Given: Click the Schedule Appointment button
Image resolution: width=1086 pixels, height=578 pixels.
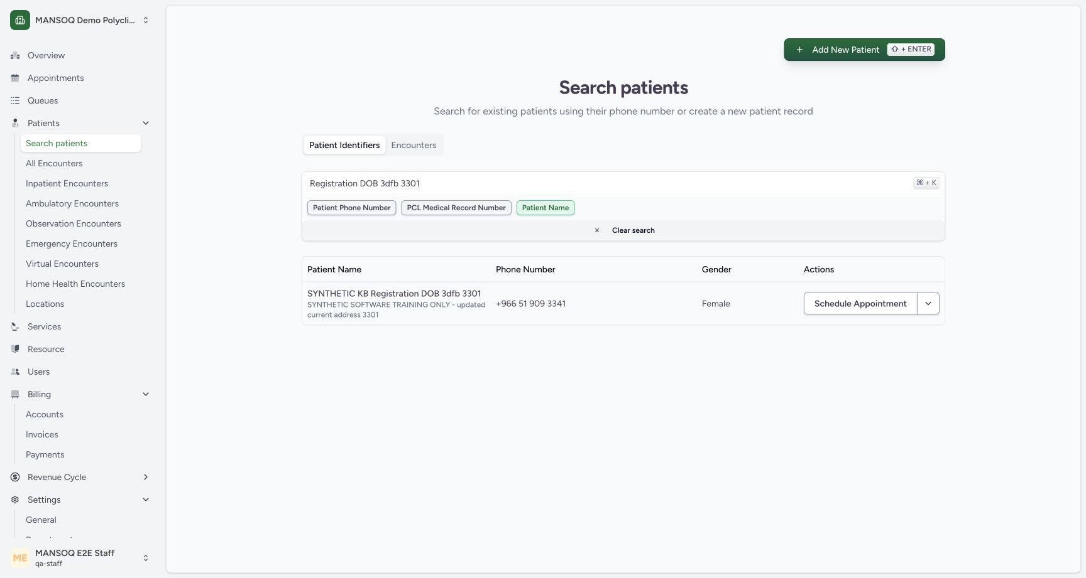Looking at the screenshot, I should click(x=860, y=304).
